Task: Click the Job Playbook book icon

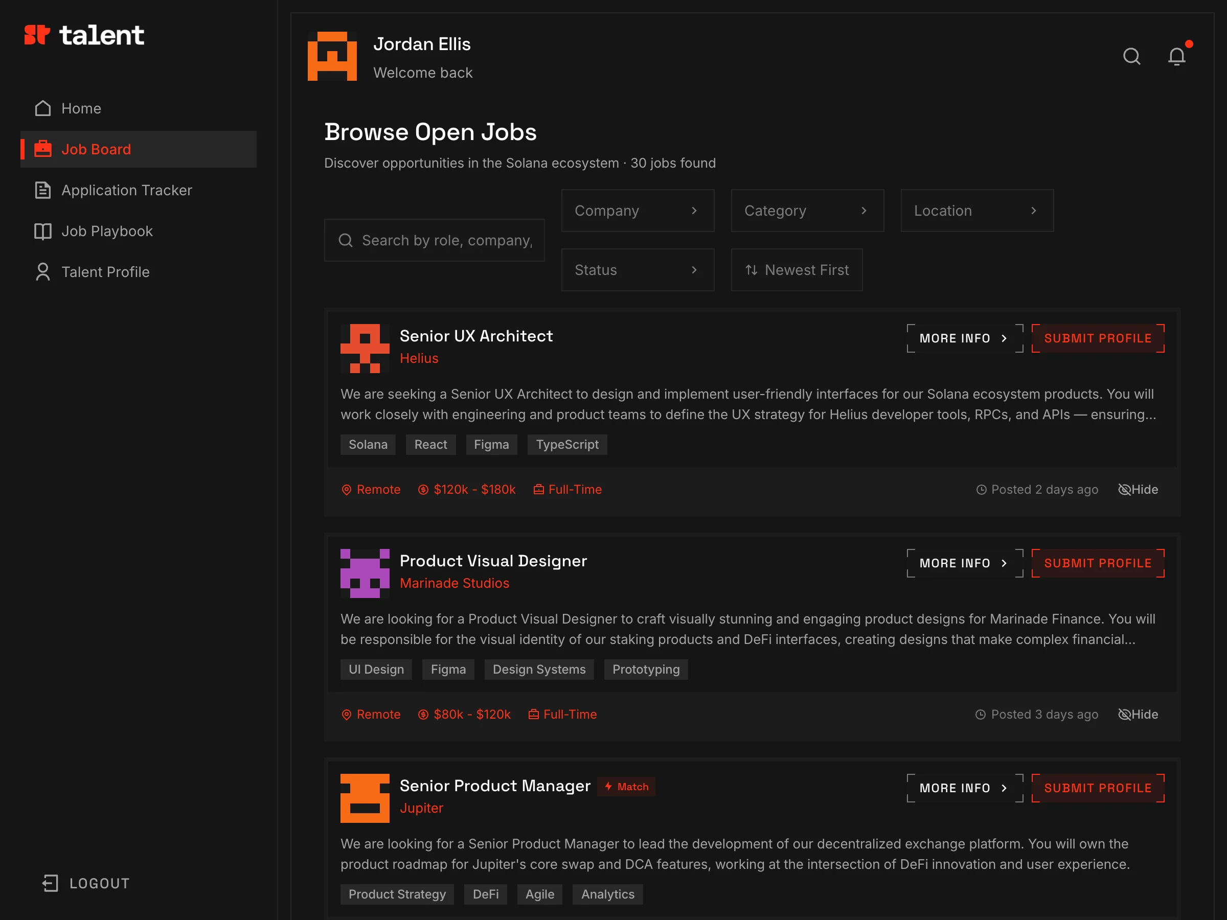Action: [43, 231]
